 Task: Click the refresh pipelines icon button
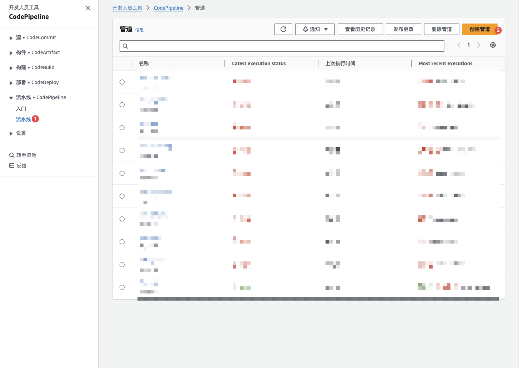[283, 29]
